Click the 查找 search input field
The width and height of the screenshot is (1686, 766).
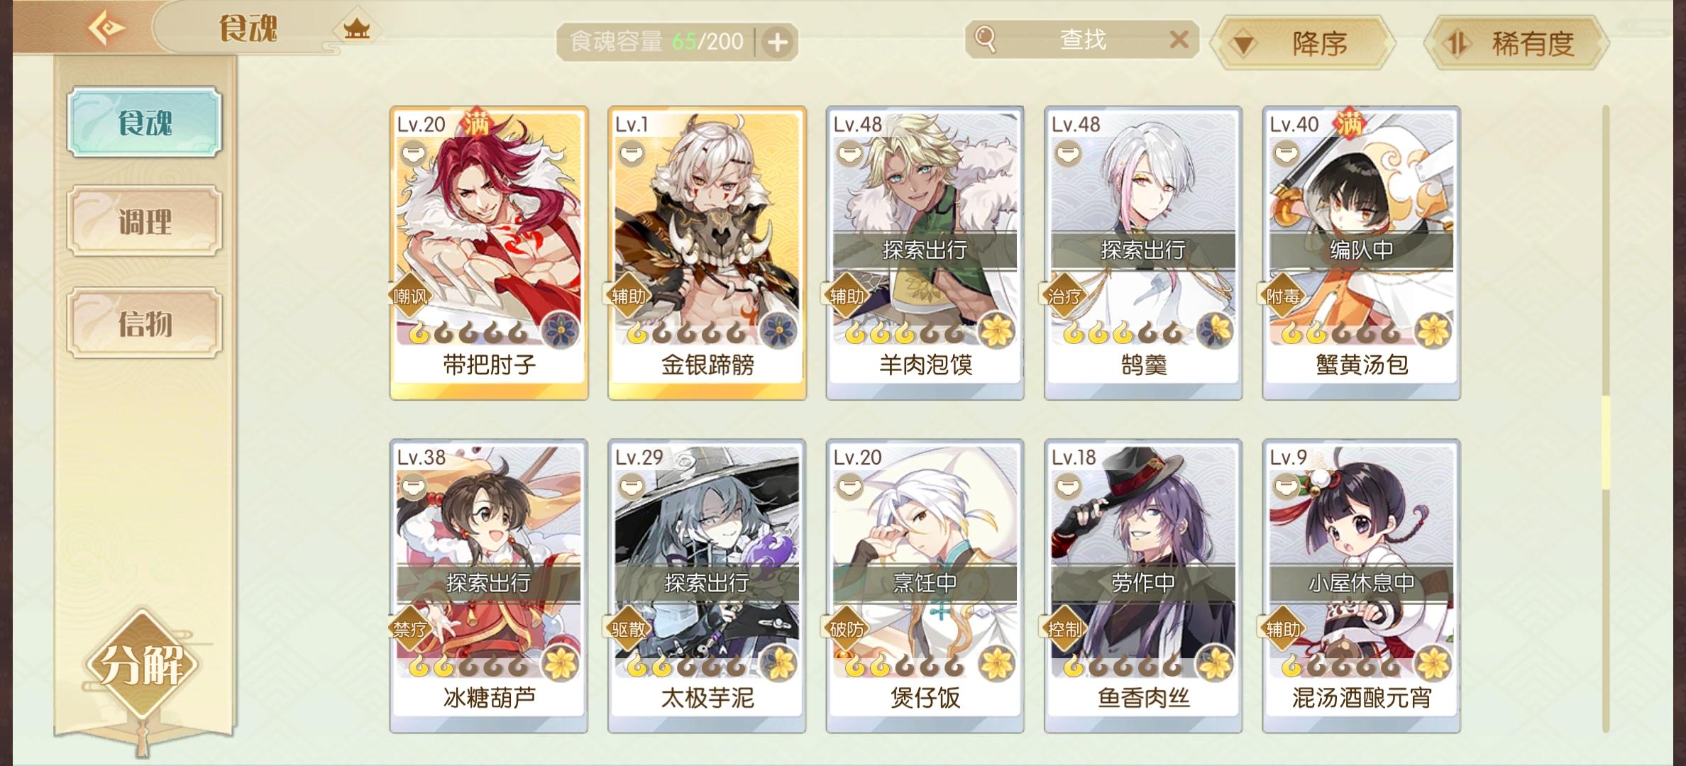[1082, 39]
